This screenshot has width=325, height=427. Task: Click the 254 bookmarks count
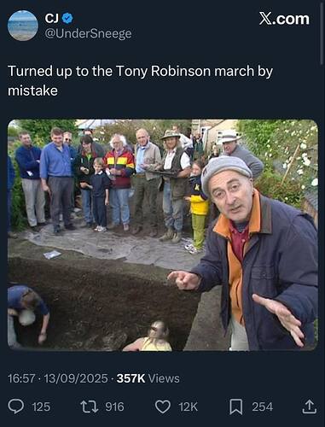click(263, 407)
